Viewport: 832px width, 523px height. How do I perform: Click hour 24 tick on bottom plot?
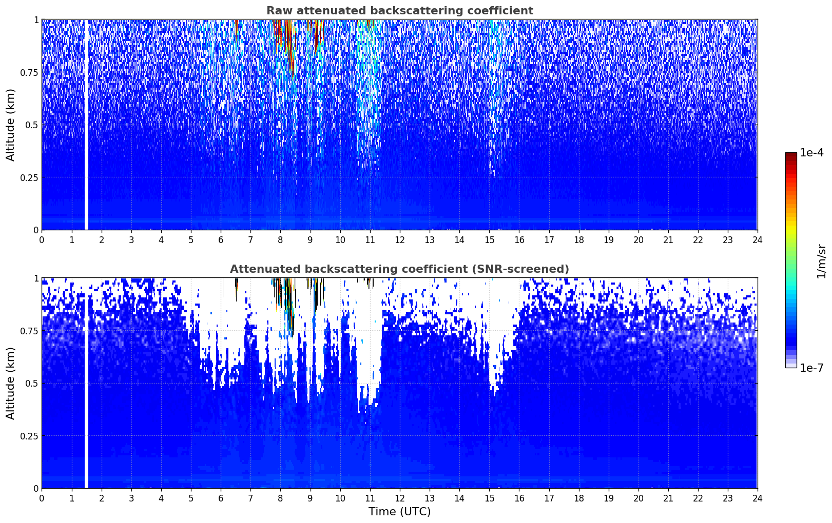click(x=757, y=498)
